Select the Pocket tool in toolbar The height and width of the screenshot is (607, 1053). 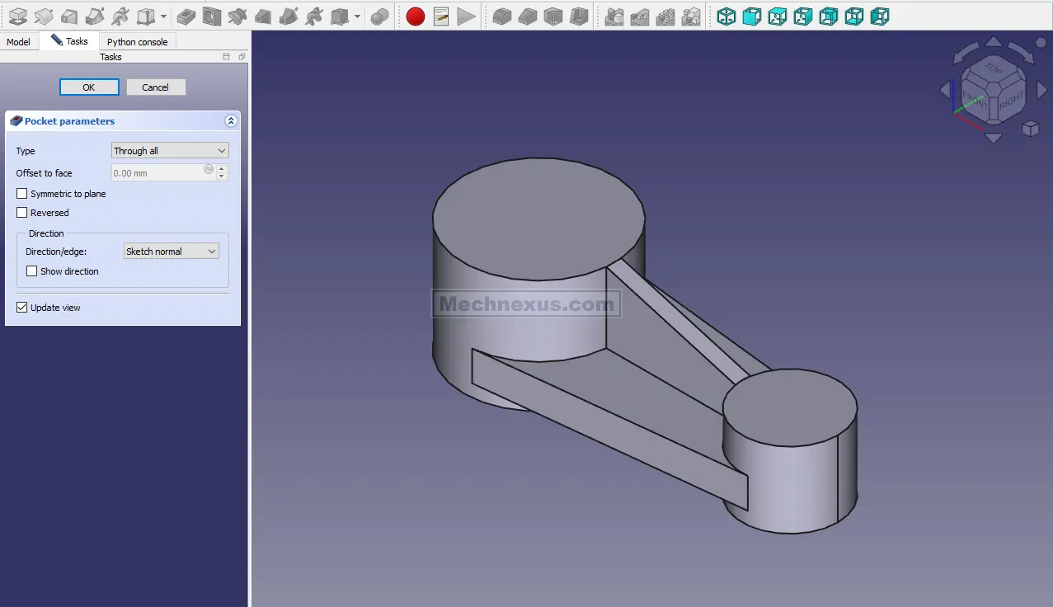tap(186, 16)
